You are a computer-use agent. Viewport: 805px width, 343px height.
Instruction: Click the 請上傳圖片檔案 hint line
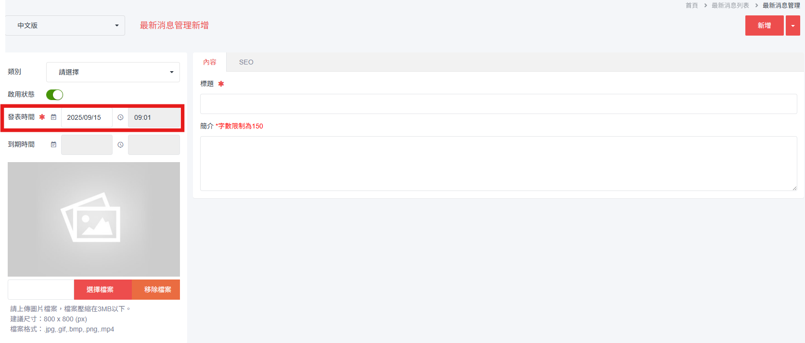(x=70, y=309)
